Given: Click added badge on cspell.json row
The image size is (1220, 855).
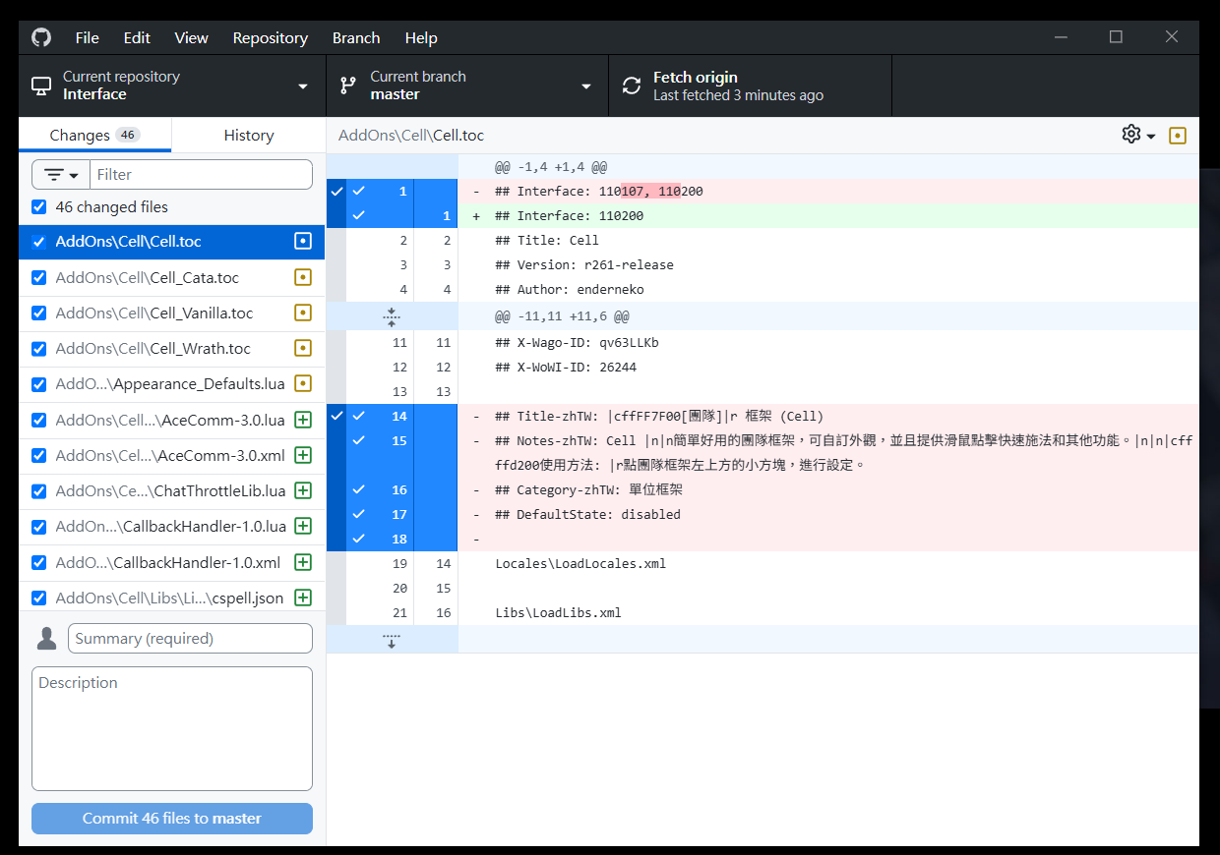Looking at the screenshot, I should tap(303, 598).
